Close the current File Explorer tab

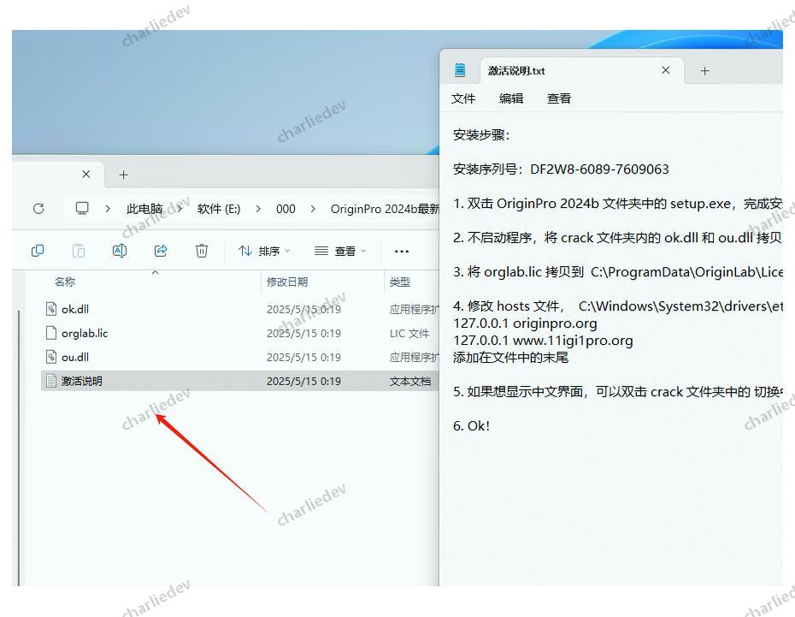(x=86, y=174)
